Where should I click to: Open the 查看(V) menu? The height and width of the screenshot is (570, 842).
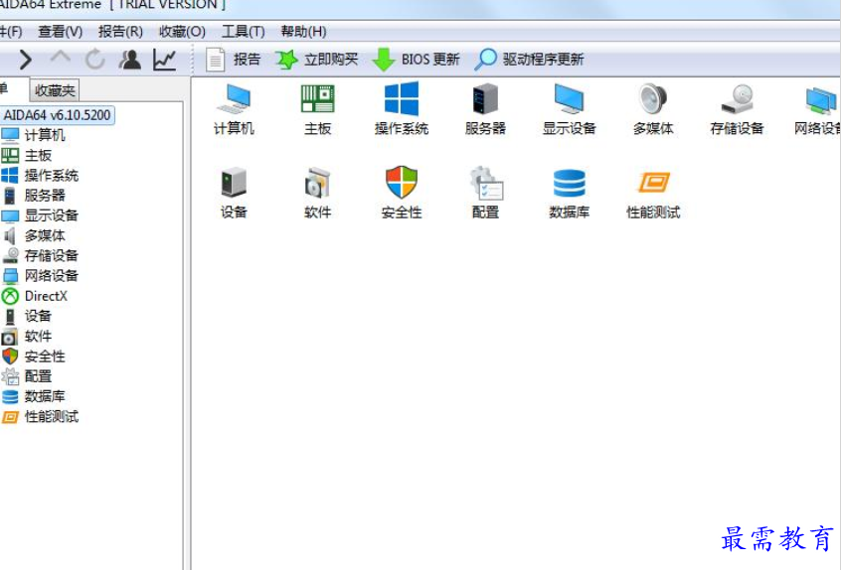click(x=60, y=32)
